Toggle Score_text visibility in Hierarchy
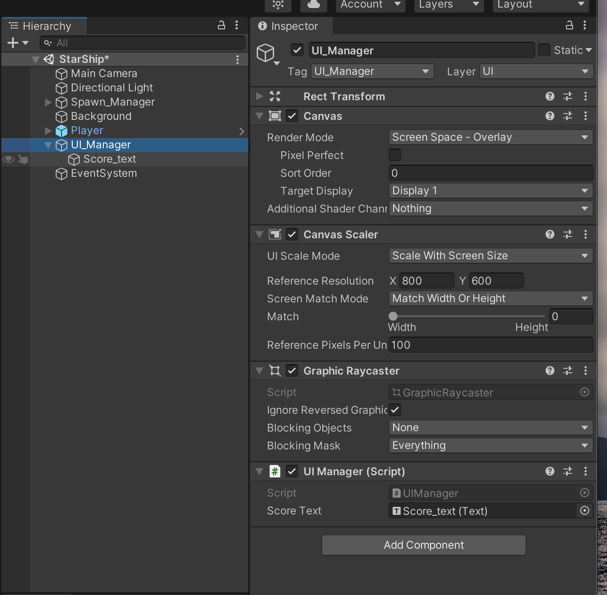Screen dimensions: 607x595 8,159
